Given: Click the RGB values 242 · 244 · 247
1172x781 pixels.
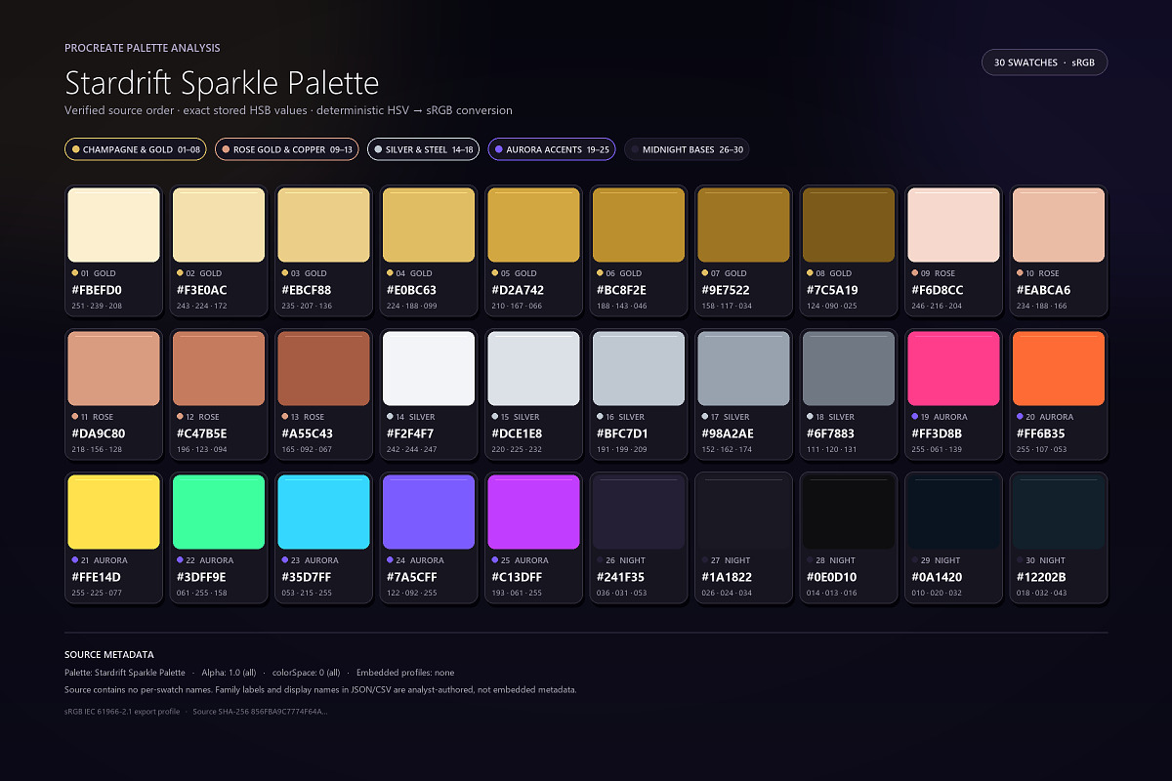Looking at the screenshot, I should [411, 449].
